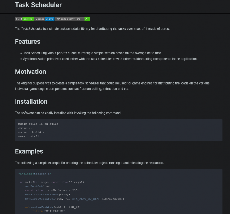The image size is (230, 214).
Task: Click the schCreateTaskPool call line
Action: pos(74,198)
